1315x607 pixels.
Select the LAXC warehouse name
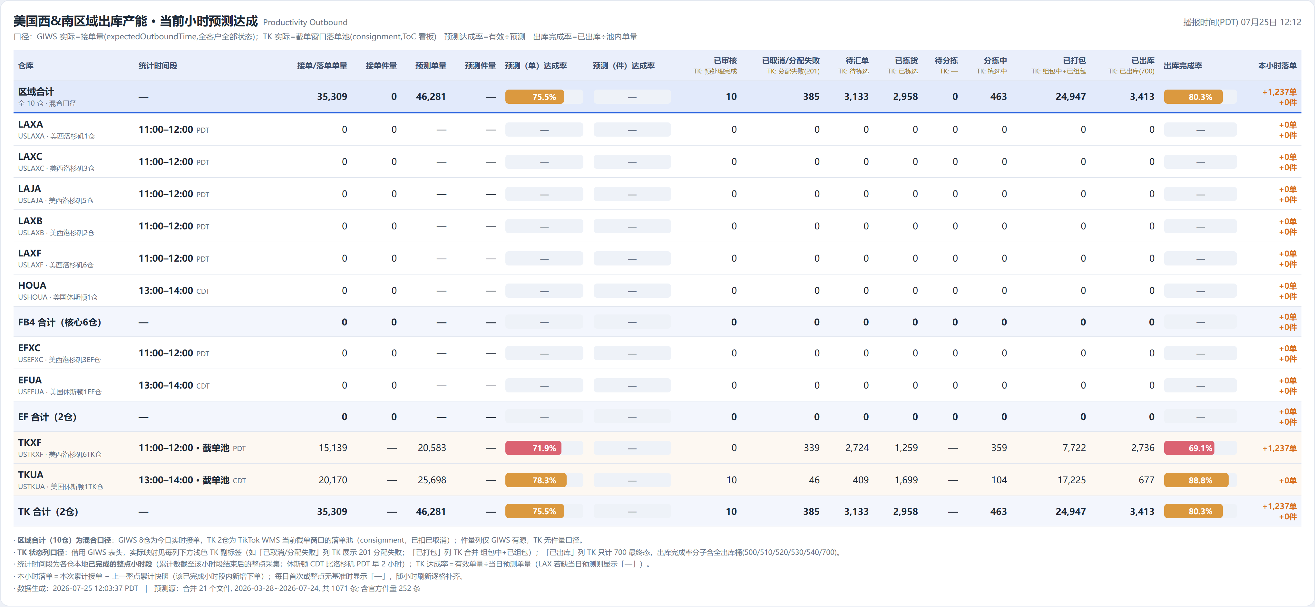pos(30,157)
